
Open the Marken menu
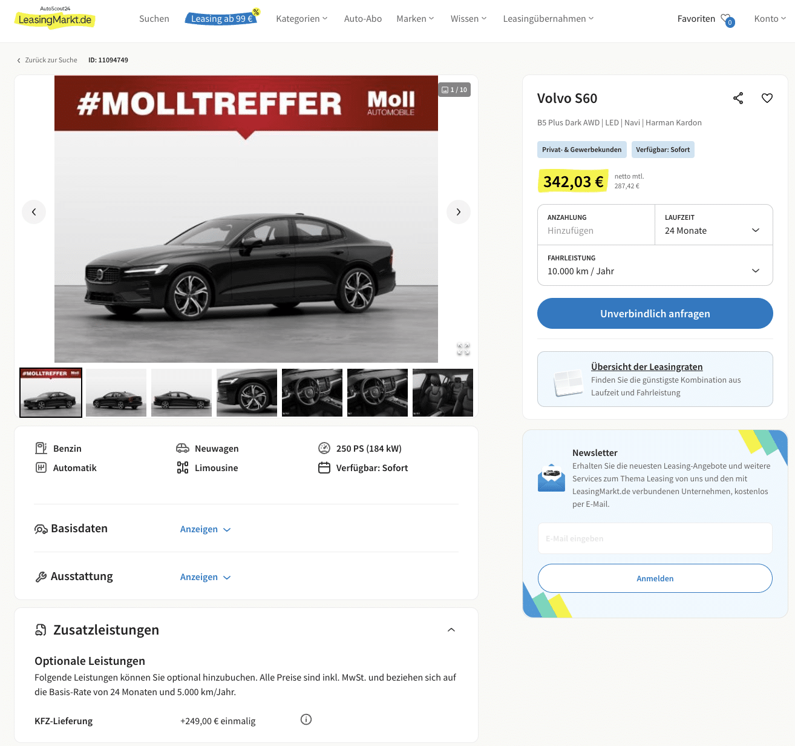pos(415,19)
